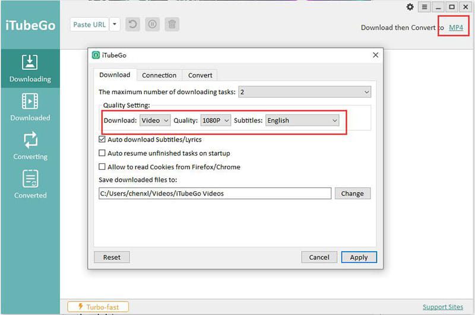Image resolution: width=475 pixels, height=315 pixels.
Task: Click the resume all downloads icon
Action: pos(132,24)
